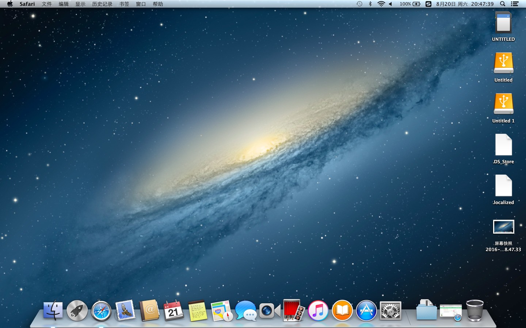
Task: Open iTunes music note icon
Action: click(x=318, y=311)
